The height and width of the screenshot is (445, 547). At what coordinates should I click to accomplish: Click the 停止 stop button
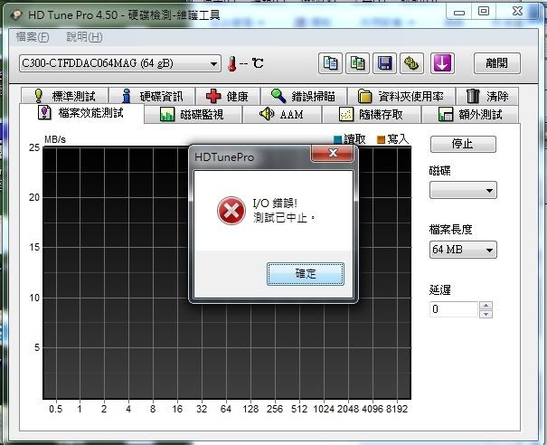coord(463,144)
